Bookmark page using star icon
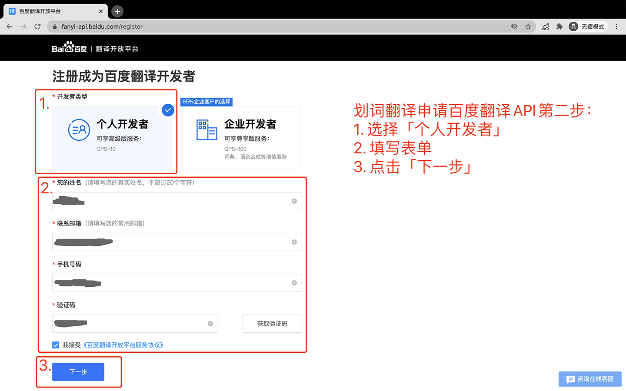The height and width of the screenshot is (391, 626). coord(528,27)
